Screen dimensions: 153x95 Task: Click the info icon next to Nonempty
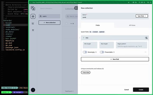click(96, 52)
